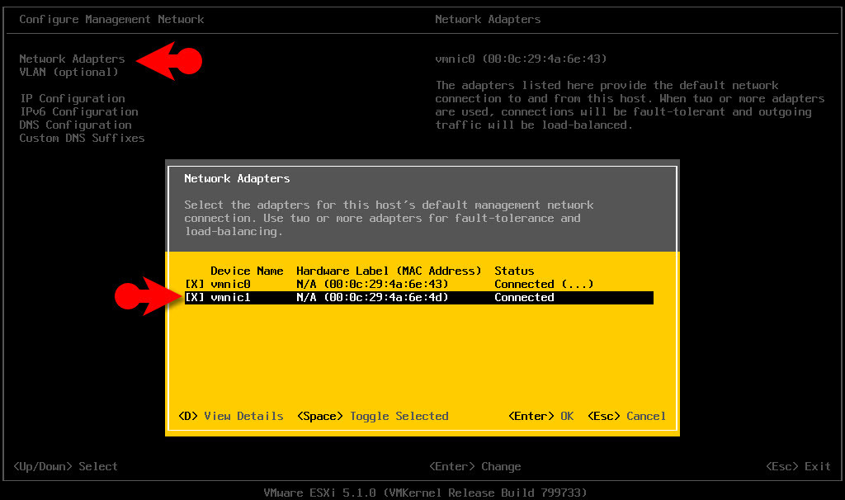Click the Network Adapters heading in right pane

point(488,20)
